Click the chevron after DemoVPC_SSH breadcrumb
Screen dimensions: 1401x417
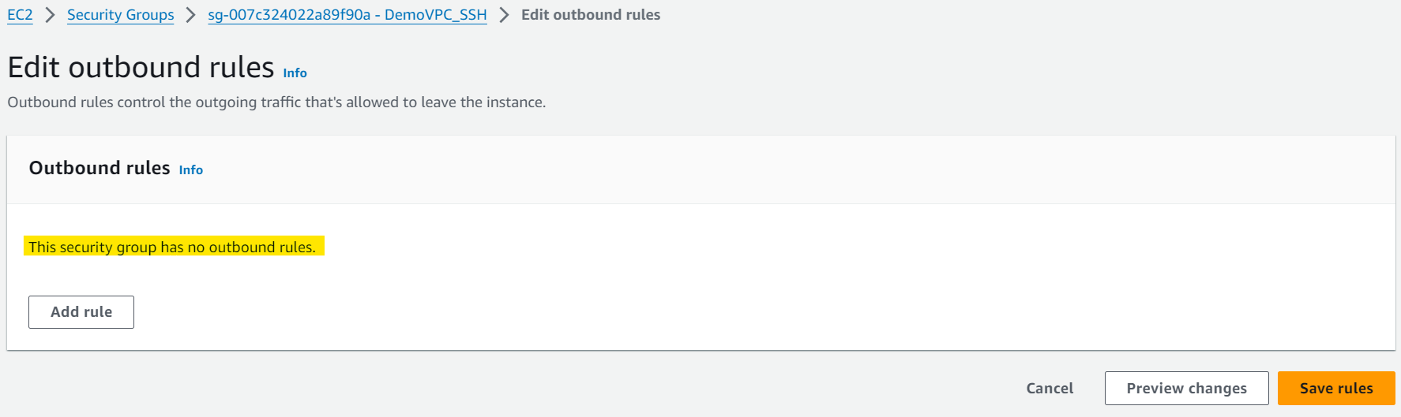pyautogui.click(x=504, y=15)
